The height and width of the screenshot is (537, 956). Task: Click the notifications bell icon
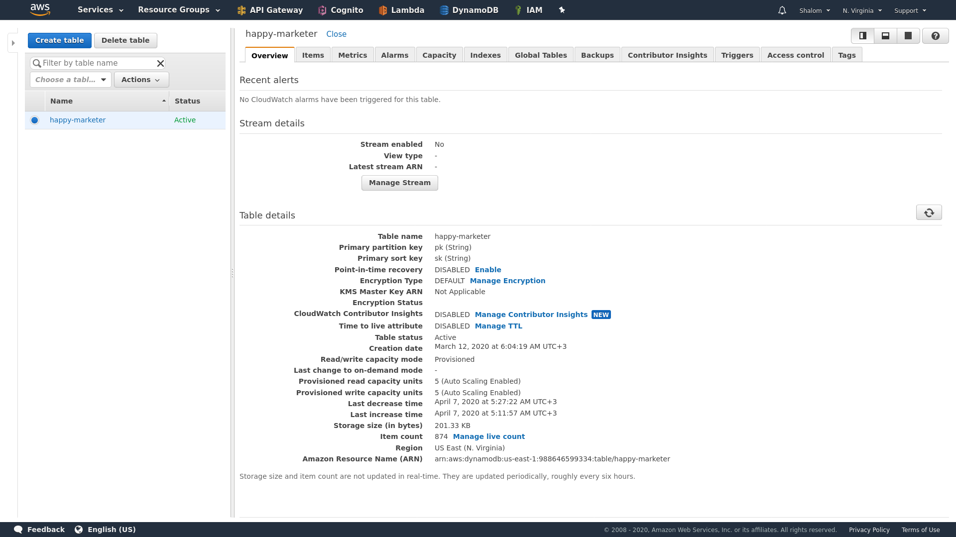[782, 10]
